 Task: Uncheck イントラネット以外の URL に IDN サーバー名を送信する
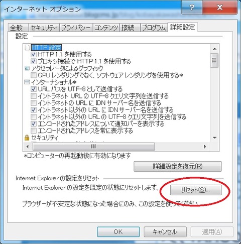[34, 110]
